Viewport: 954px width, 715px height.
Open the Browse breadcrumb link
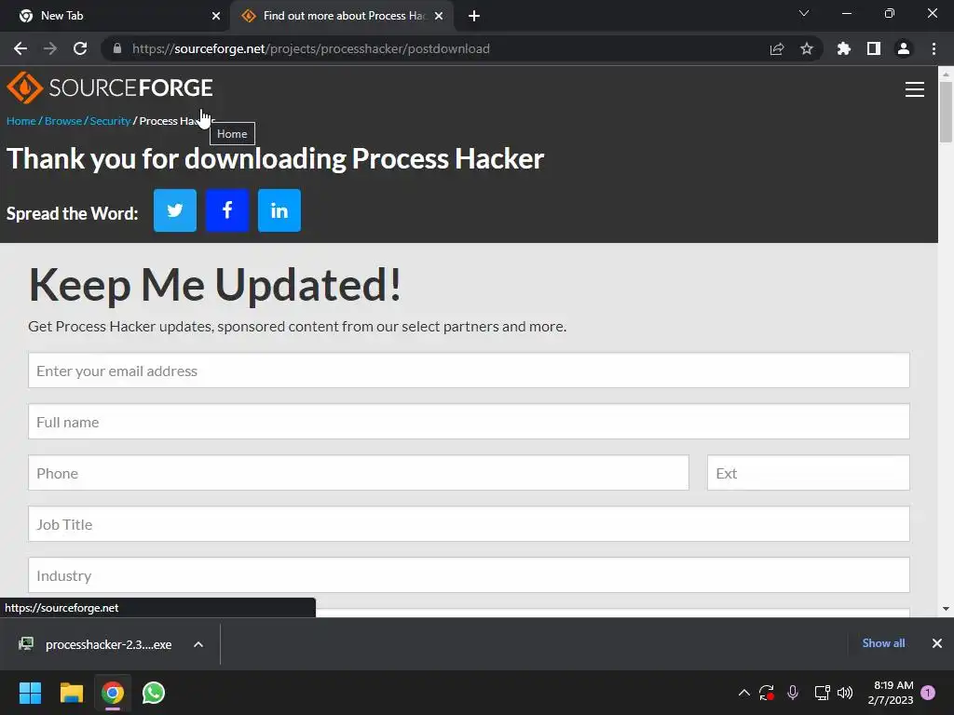[63, 121]
